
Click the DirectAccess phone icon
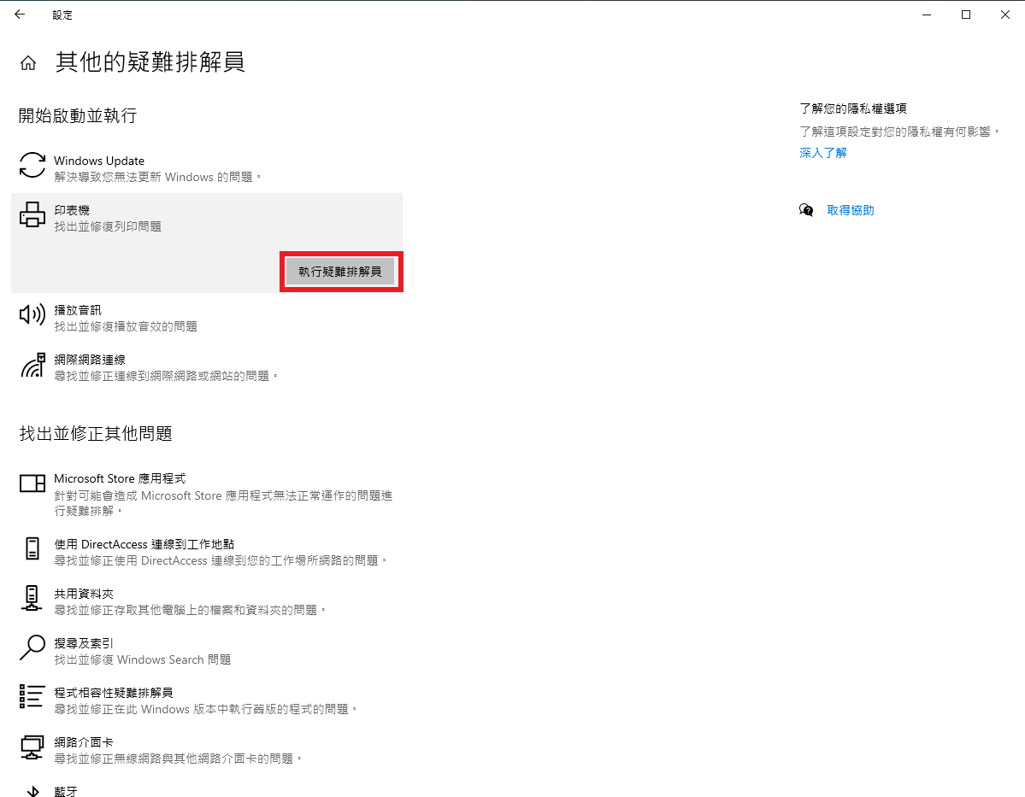click(32, 548)
